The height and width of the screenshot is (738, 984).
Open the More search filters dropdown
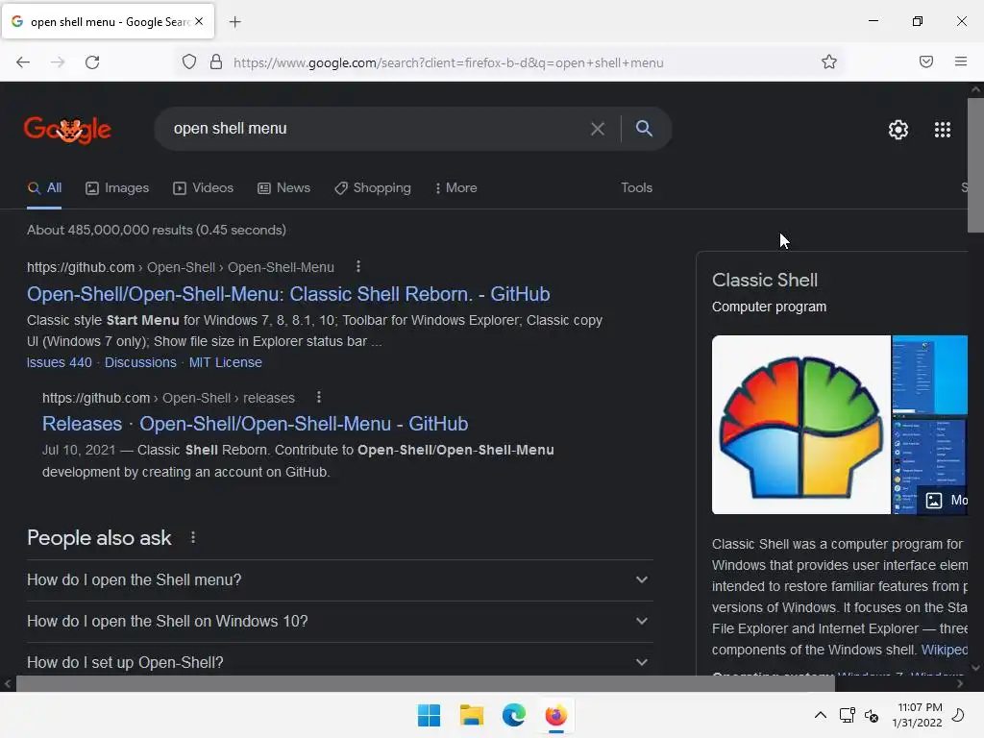click(455, 187)
